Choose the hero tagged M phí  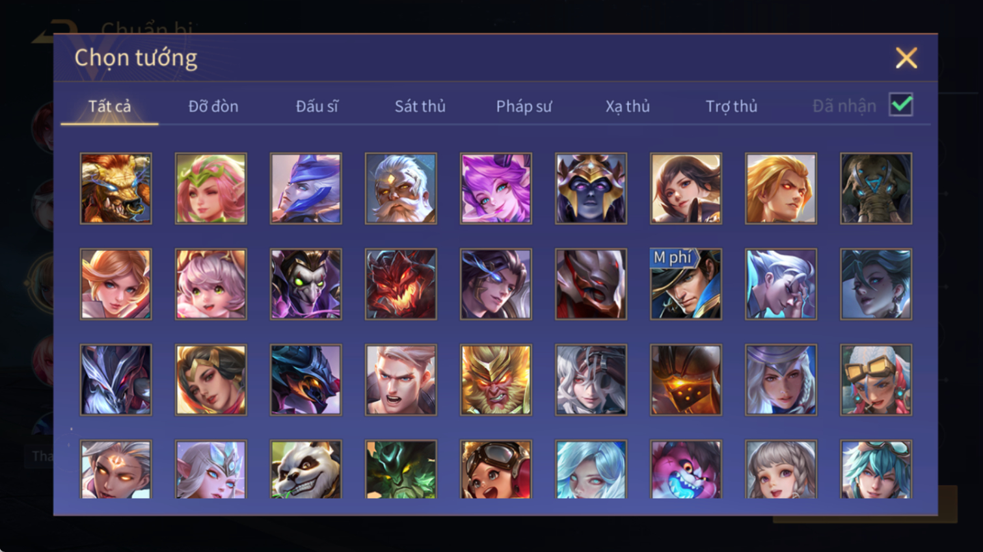click(x=686, y=284)
